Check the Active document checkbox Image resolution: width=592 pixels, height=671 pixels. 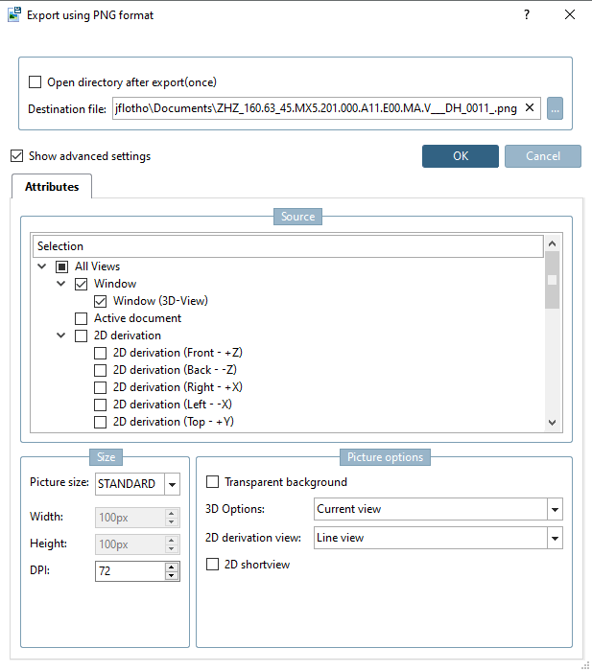click(x=82, y=318)
